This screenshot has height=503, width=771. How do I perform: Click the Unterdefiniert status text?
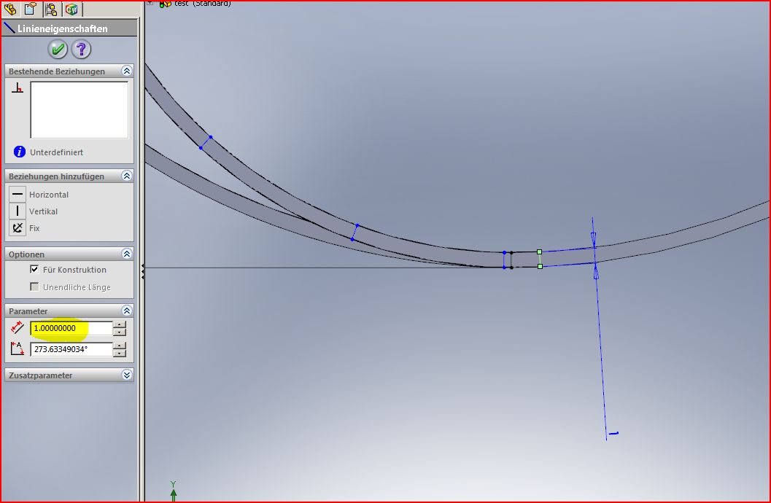tap(57, 152)
